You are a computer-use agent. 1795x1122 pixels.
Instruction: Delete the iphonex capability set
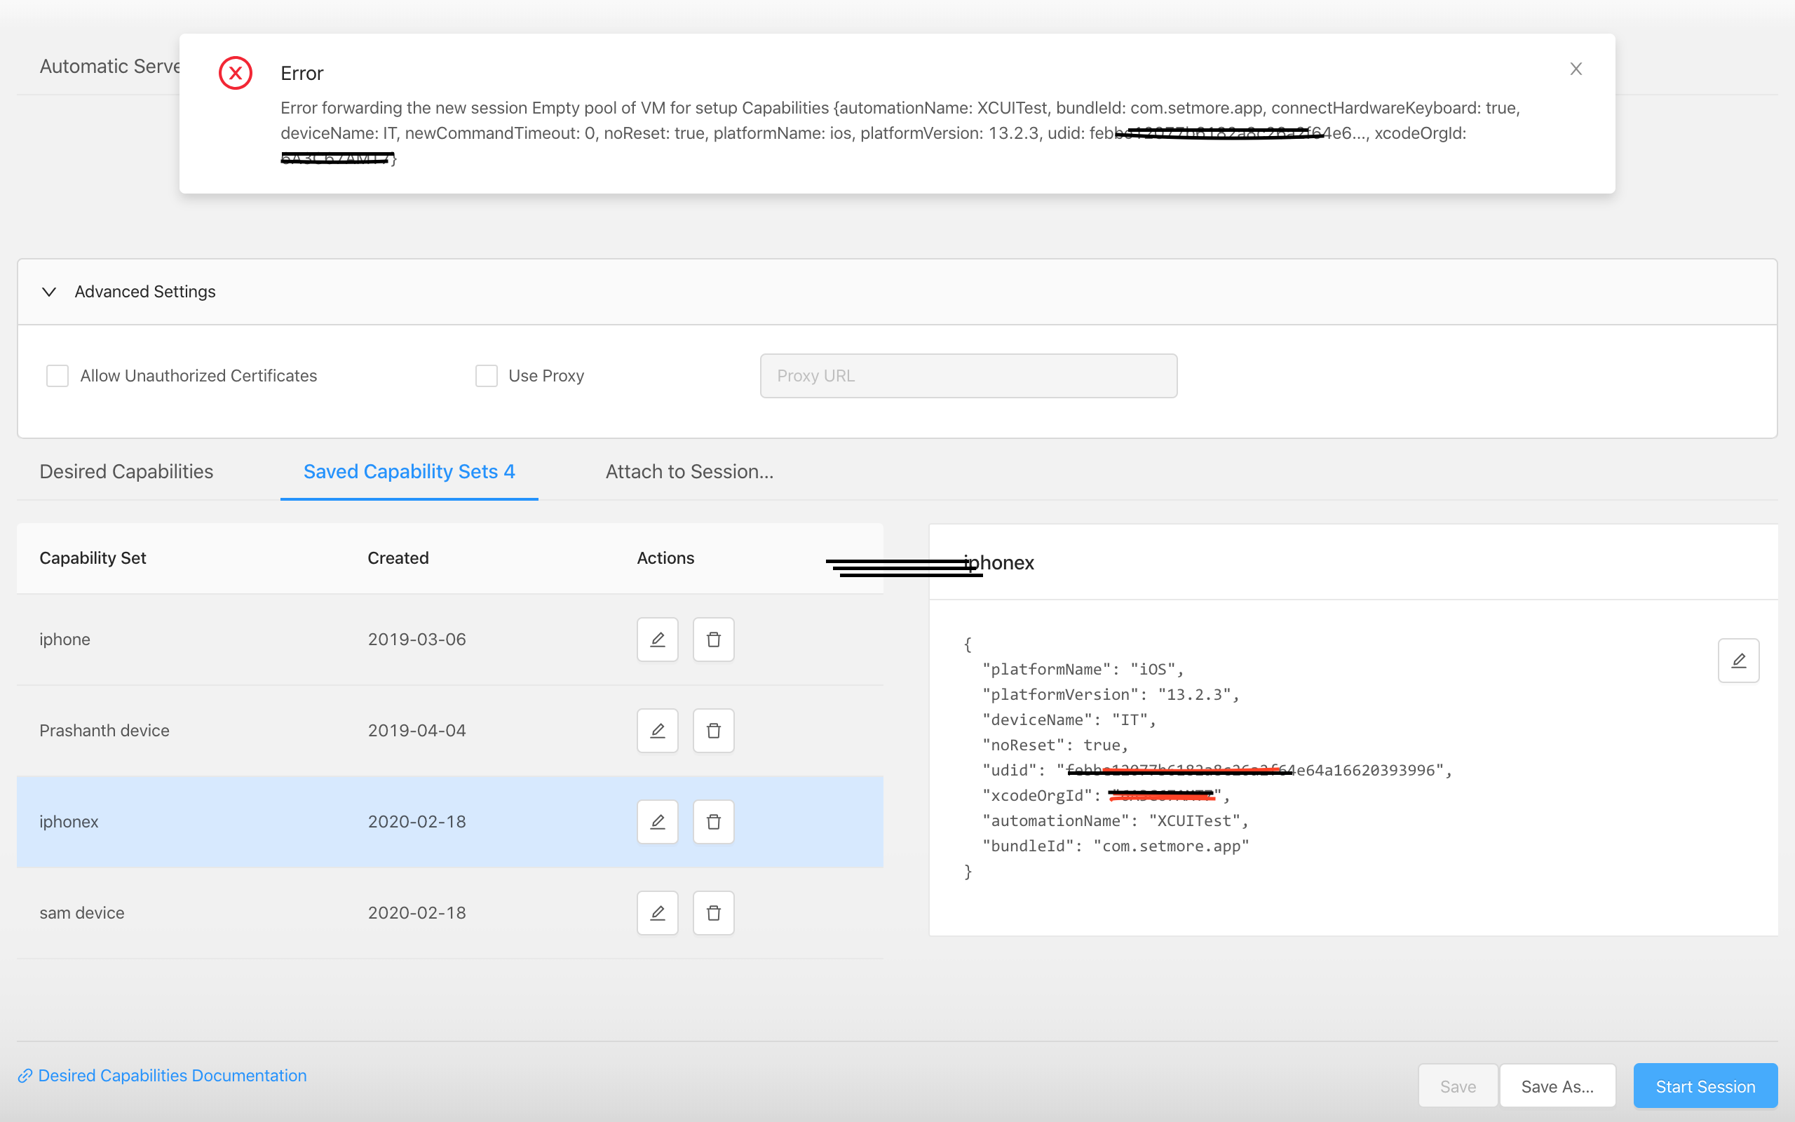click(713, 821)
